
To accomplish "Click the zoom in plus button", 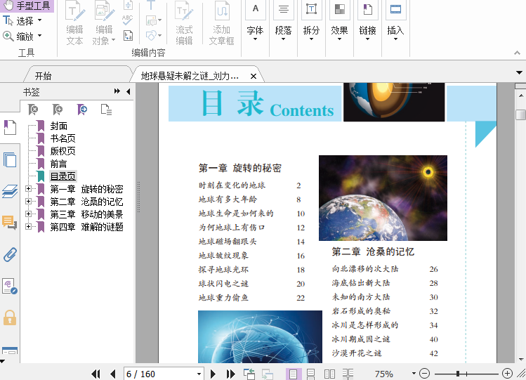I will tap(507, 373).
